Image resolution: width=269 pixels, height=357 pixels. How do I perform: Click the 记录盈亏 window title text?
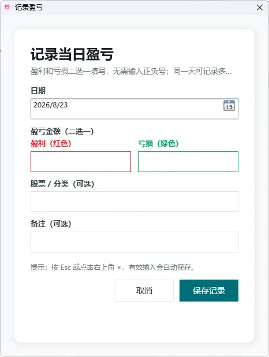click(29, 8)
